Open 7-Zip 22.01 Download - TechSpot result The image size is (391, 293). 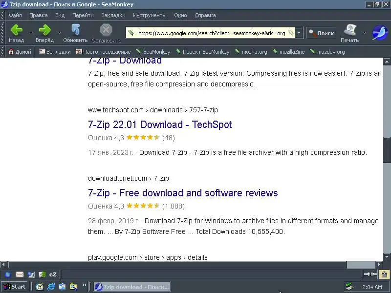[160, 125]
